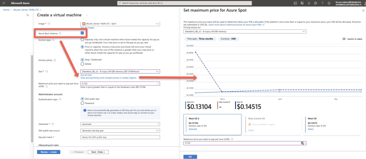Click the feedback smiley icon
This screenshot has height=159, width=366.
(x=329, y=3)
